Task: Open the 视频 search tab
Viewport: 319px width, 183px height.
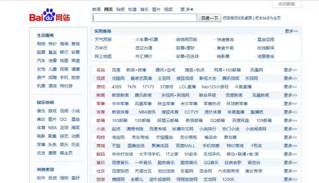Action: [168, 9]
